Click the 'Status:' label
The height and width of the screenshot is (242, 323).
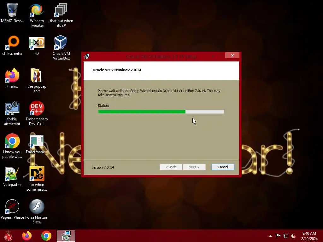click(x=103, y=106)
